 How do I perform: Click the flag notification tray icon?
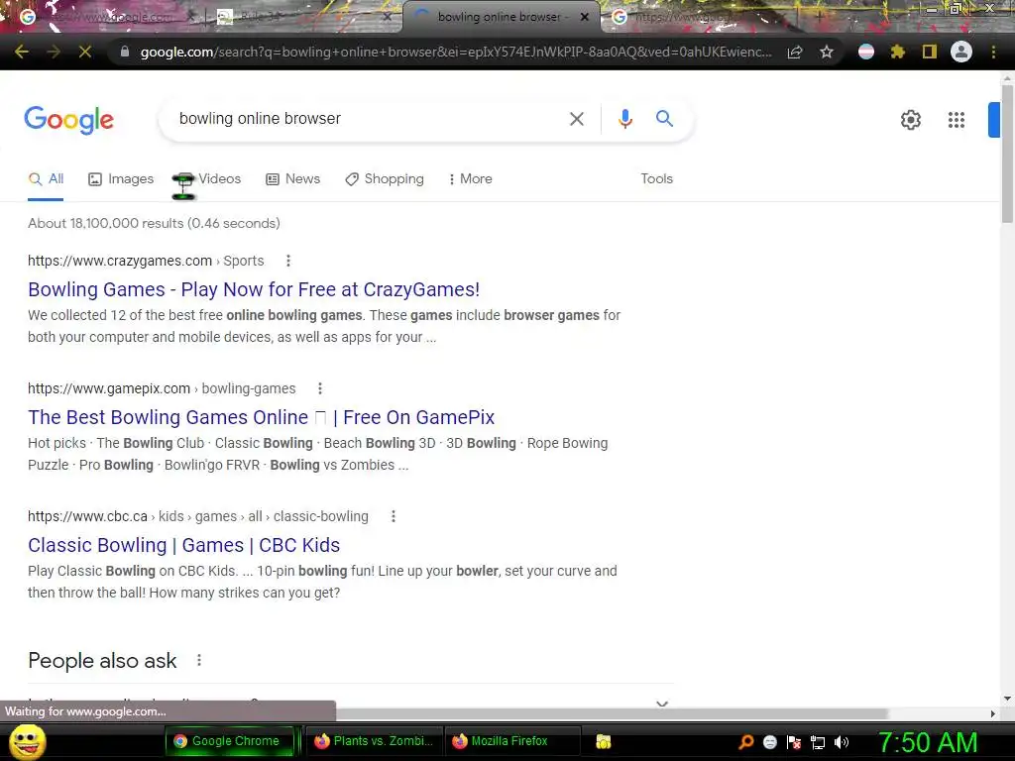click(794, 742)
